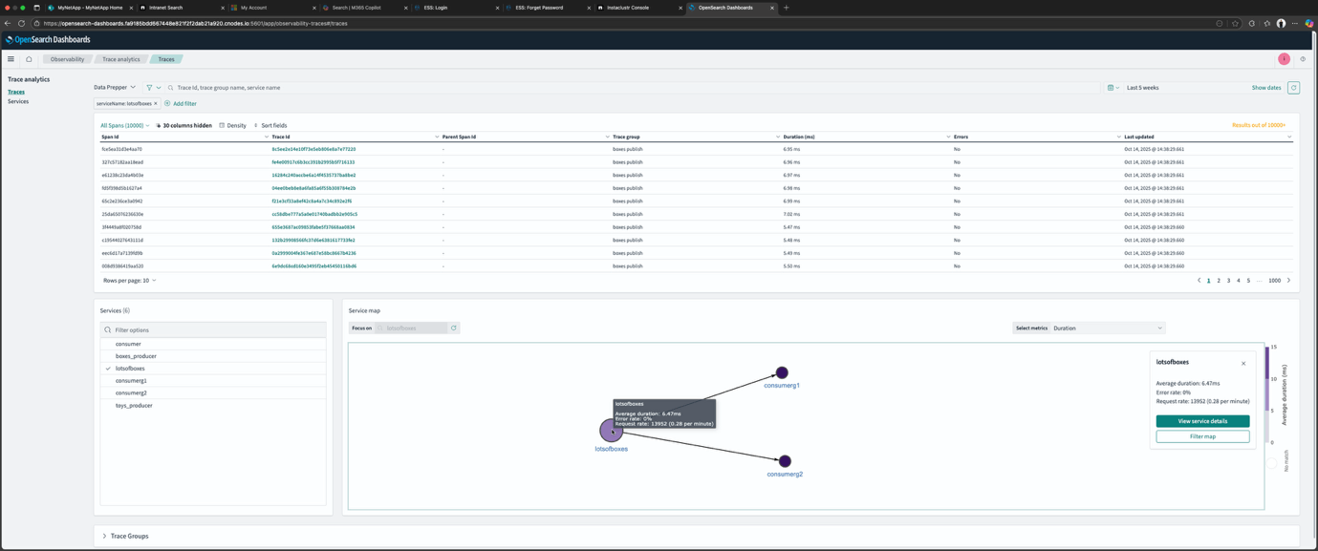Open the Select metrics Duration dropdown
The image size is (1318, 551).
(x=1107, y=328)
